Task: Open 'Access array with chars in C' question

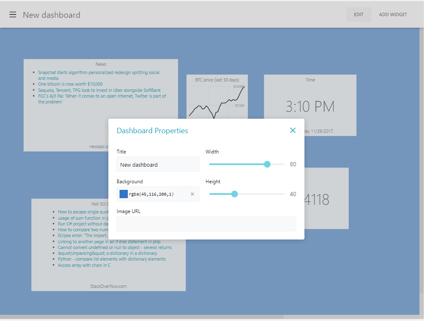Action: [x=84, y=265]
